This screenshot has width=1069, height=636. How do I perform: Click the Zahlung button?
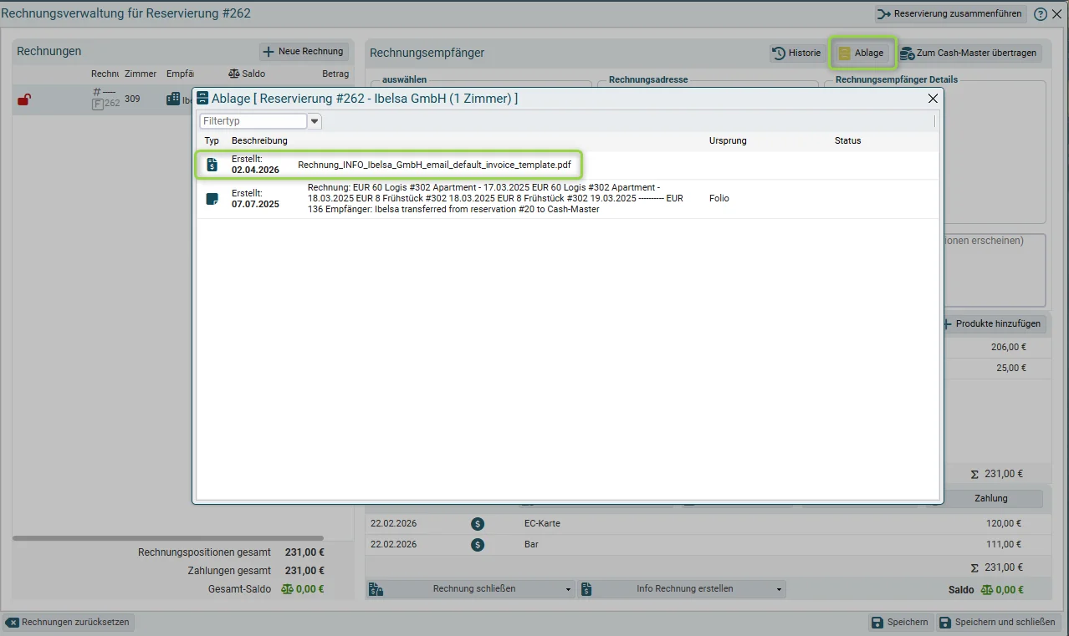tap(992, 499)
